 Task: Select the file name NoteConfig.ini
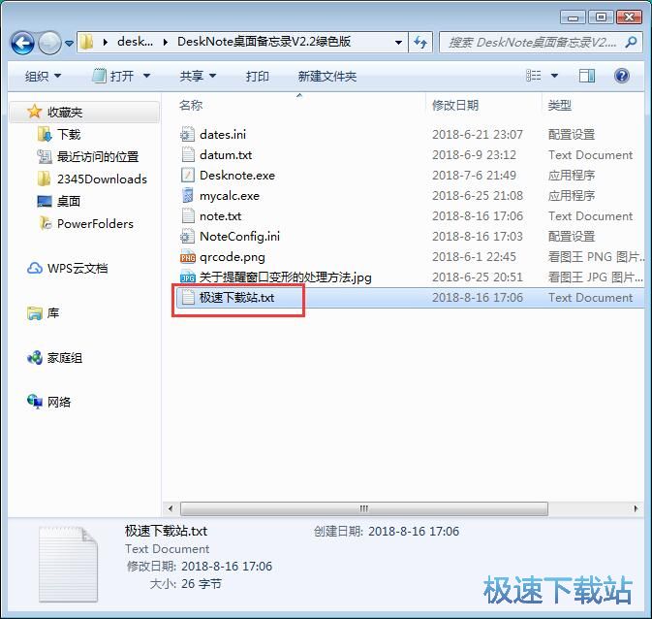point(240,236)
